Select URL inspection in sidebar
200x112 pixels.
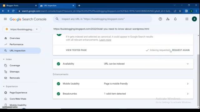20,51
